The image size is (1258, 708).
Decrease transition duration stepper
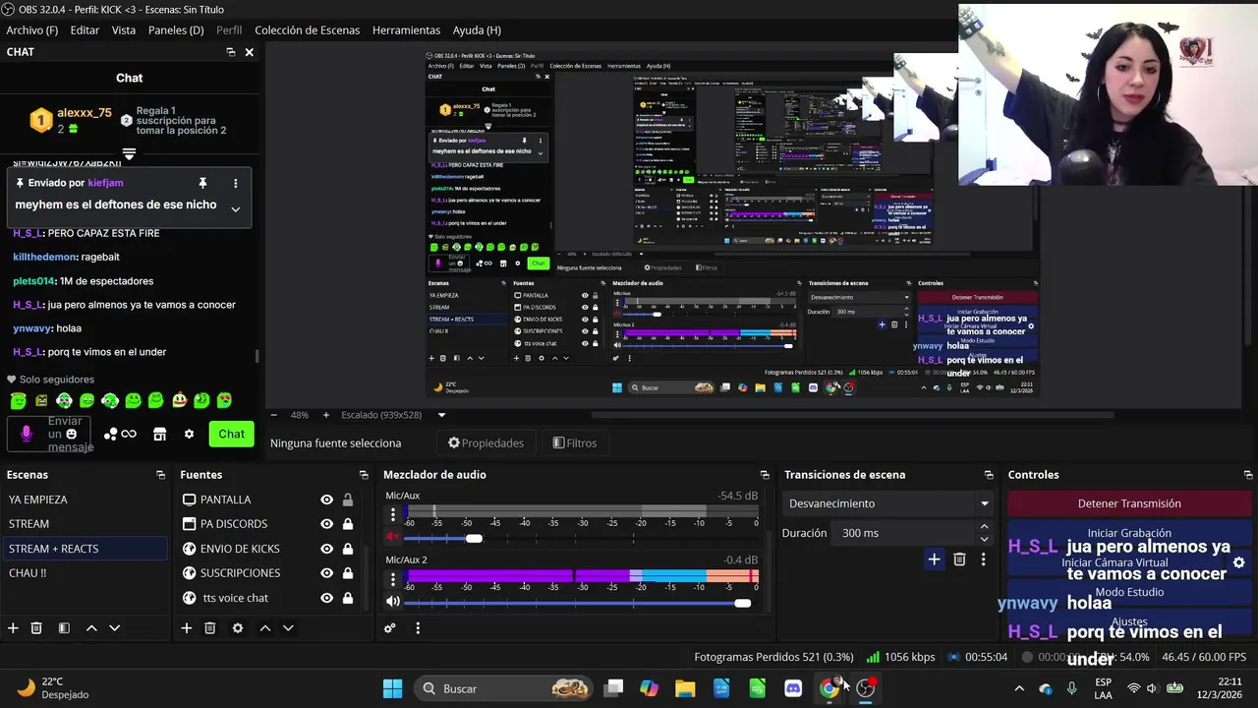(x=984, y=539)
